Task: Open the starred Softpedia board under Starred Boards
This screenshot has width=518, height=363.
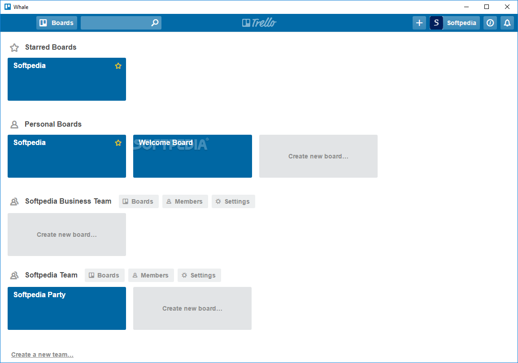Action: 67,79
